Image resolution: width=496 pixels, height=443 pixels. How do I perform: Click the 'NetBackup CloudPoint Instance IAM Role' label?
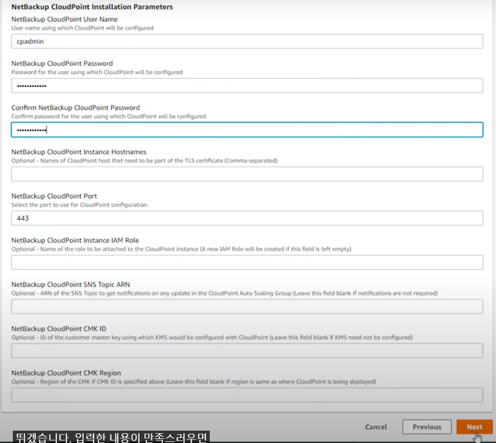click(x=75, y=240)
